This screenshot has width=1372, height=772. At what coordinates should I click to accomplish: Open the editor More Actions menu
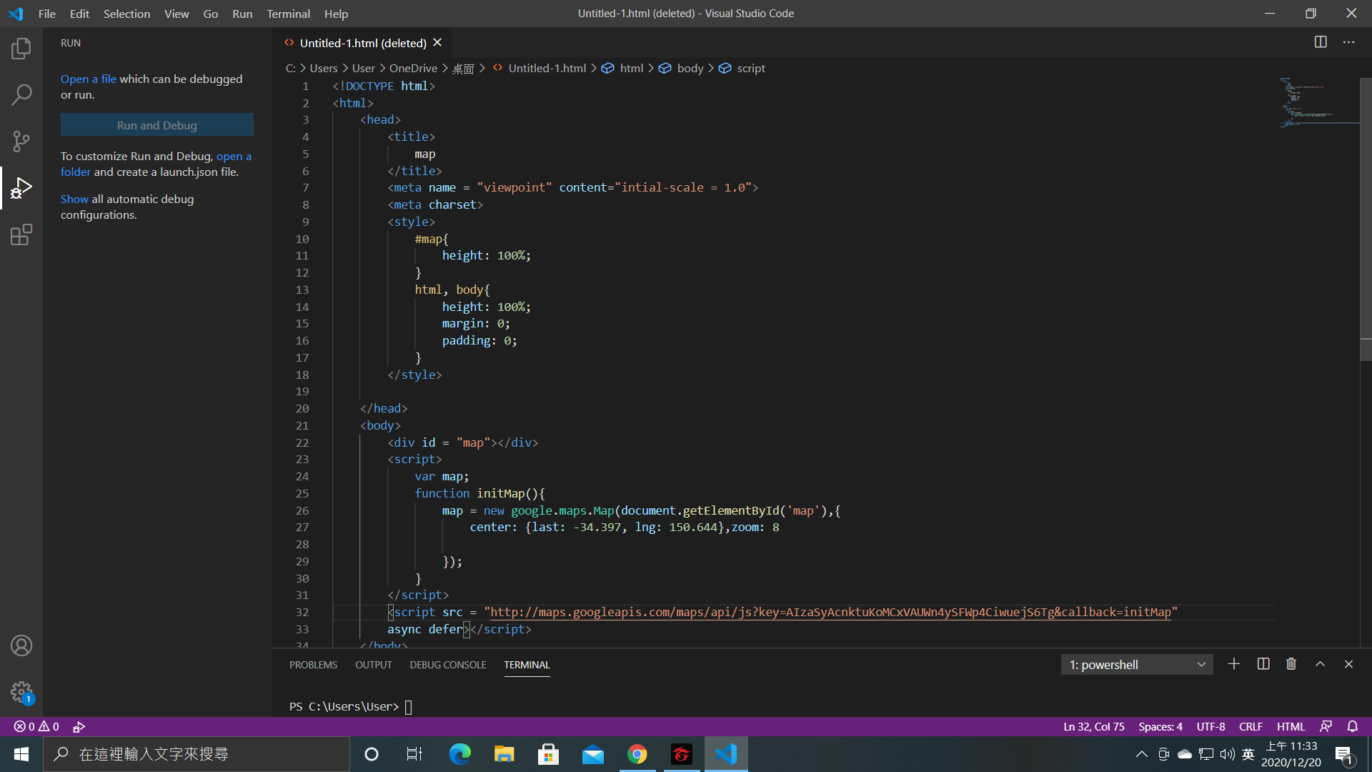tap(1348, 42)
